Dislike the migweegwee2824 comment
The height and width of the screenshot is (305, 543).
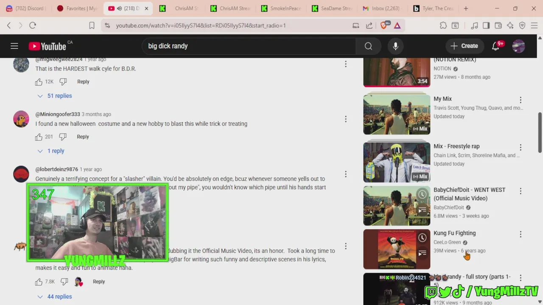[x=63, y=82]
